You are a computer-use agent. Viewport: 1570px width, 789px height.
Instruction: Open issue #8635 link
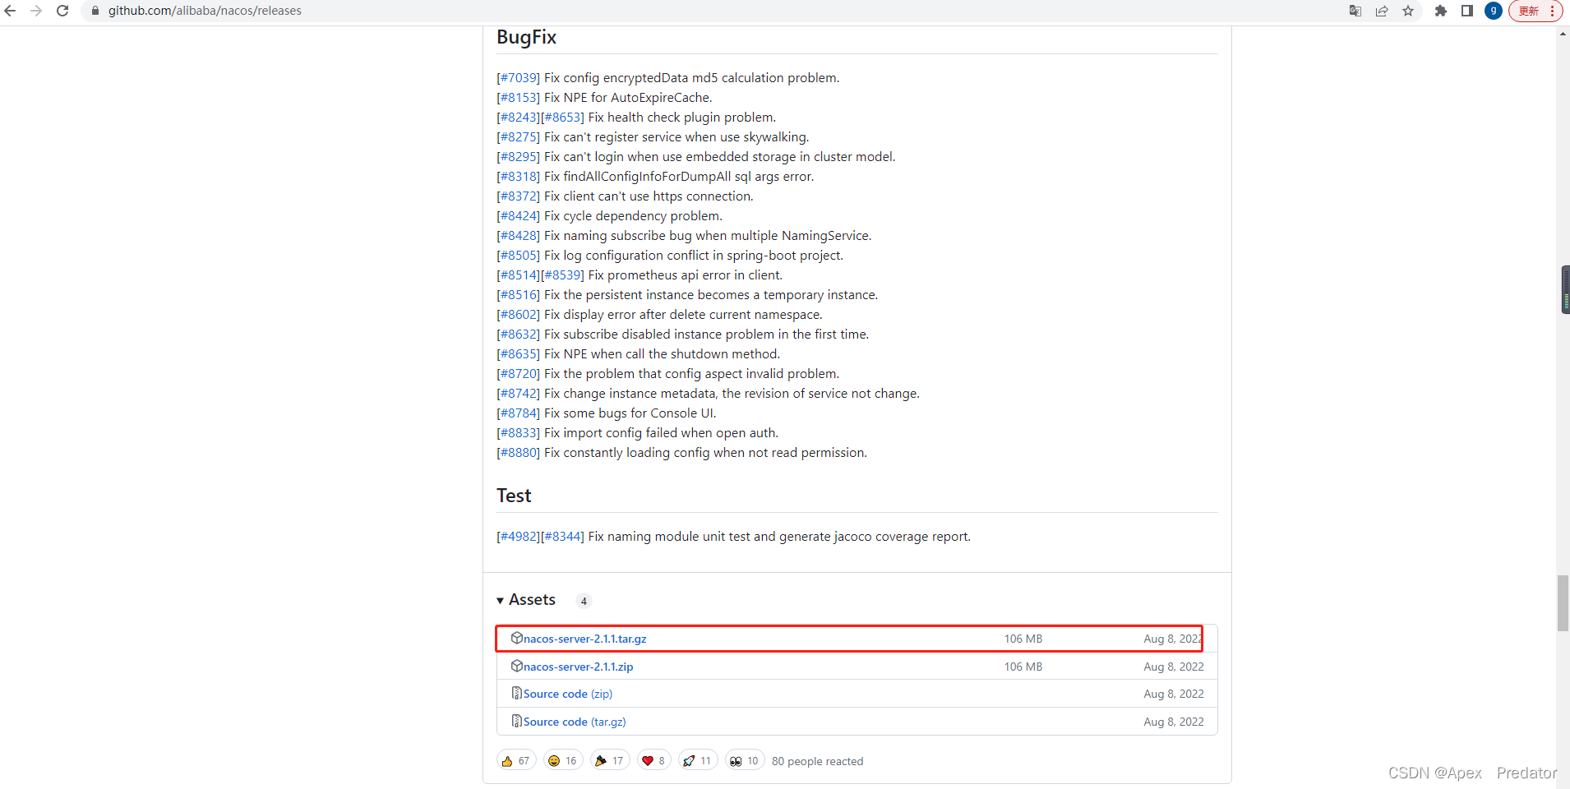pos(518,354)
